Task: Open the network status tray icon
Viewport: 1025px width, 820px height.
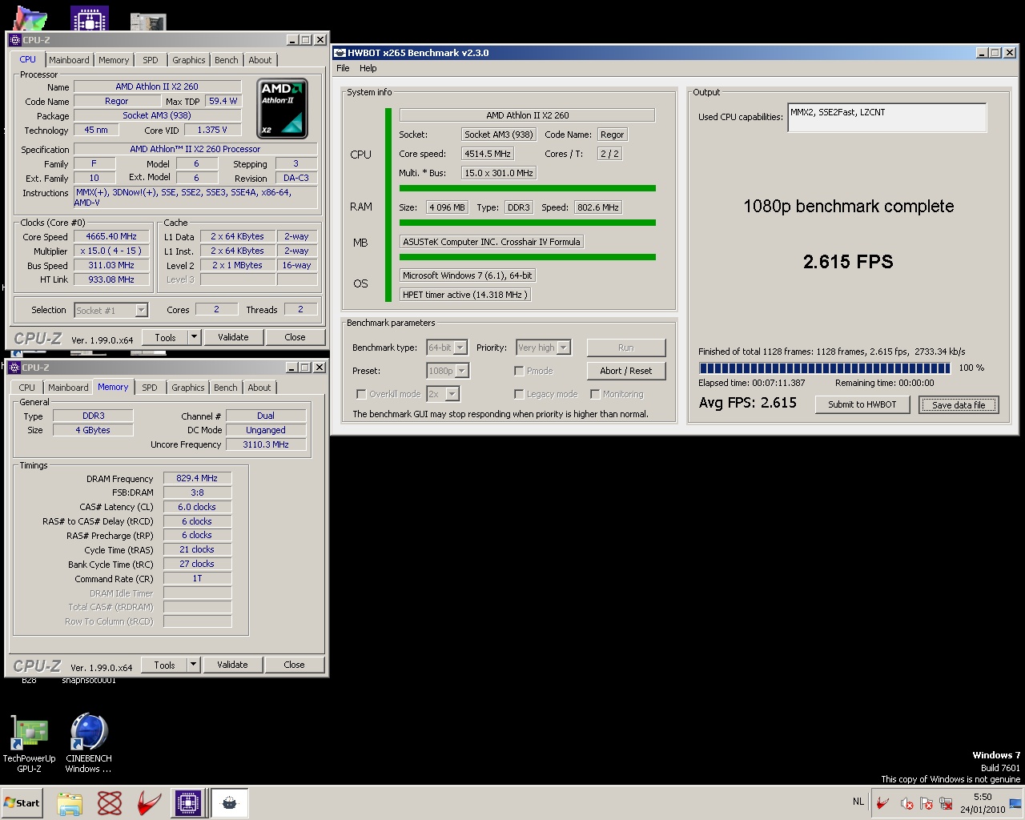Action: pyautogui.click(x=946, y=803)
